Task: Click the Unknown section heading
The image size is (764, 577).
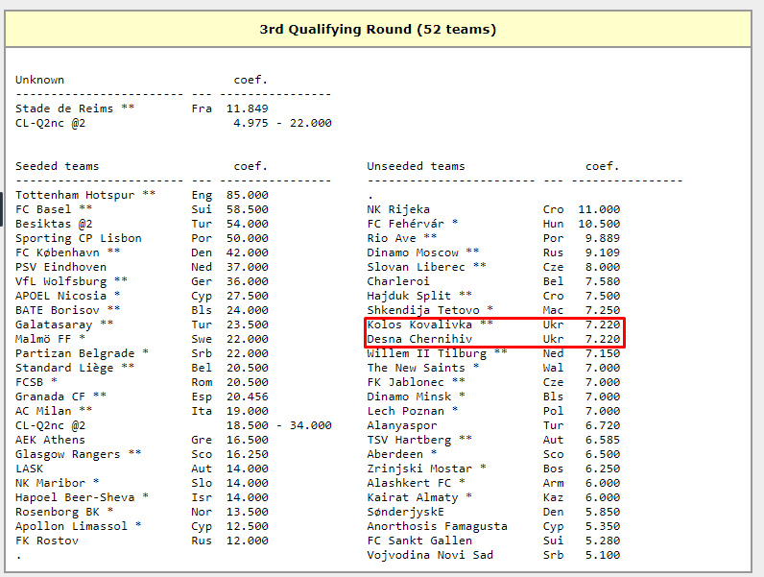Action: 39,80
